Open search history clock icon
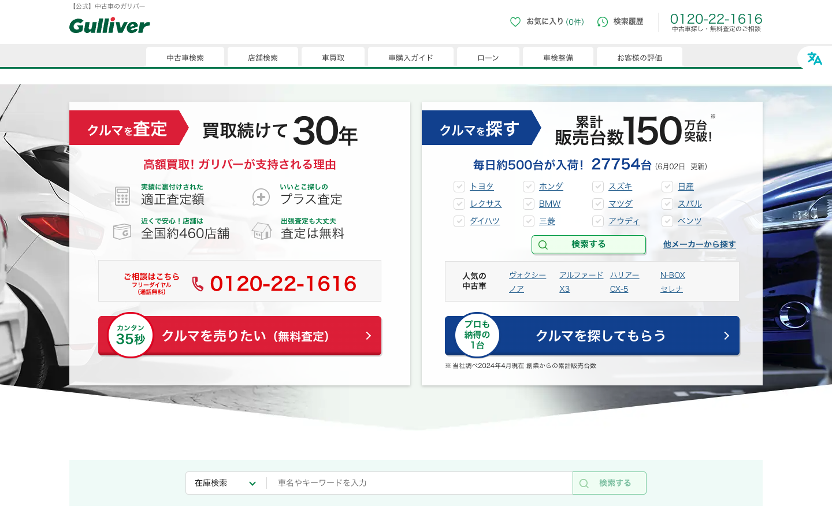This screenshot has width=832, height=520. coord(603,22)
